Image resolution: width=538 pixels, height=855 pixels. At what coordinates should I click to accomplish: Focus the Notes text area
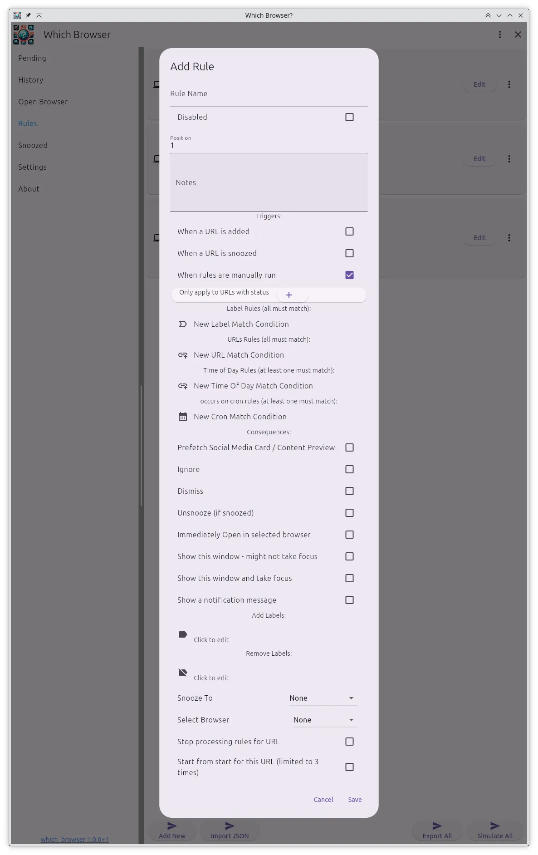[x=269, y=182]
